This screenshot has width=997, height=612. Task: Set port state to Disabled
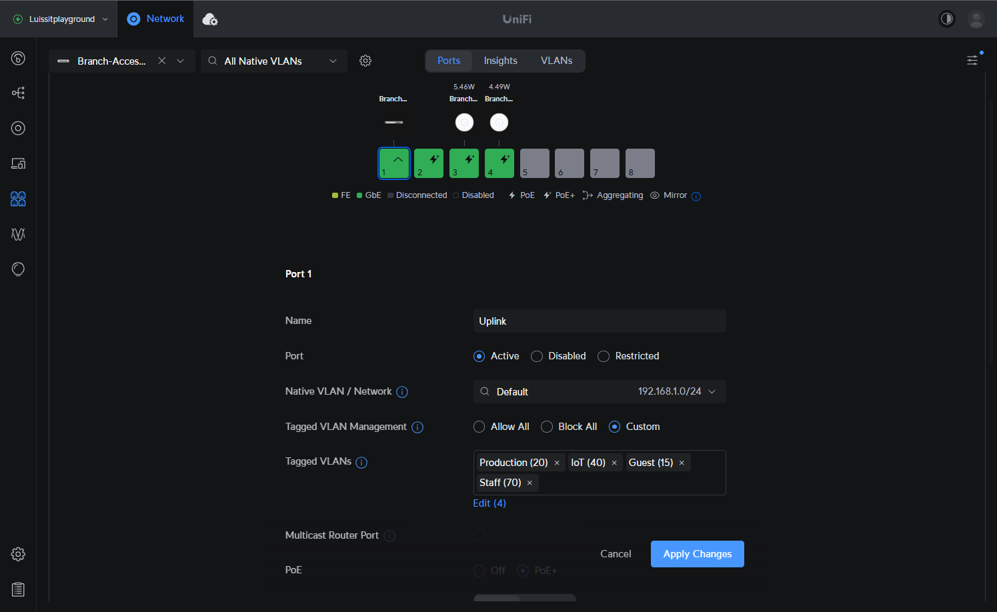tap(537, 356)
